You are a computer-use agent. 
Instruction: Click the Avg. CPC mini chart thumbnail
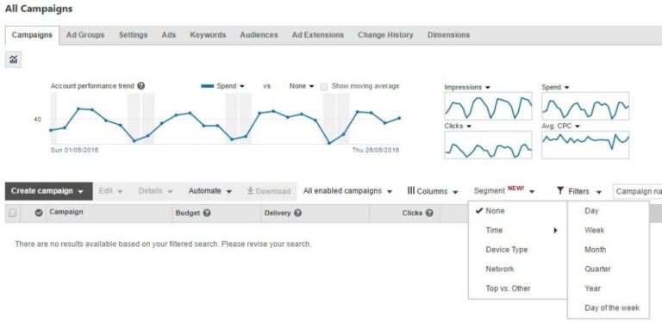[x=585, y=145]
